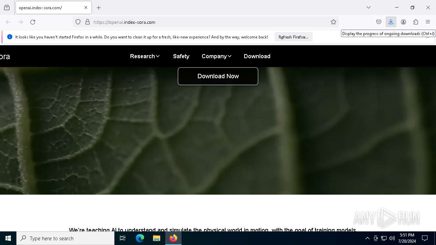Expand the Company menu
The image size is (436, 245).
tap(216, 56)
